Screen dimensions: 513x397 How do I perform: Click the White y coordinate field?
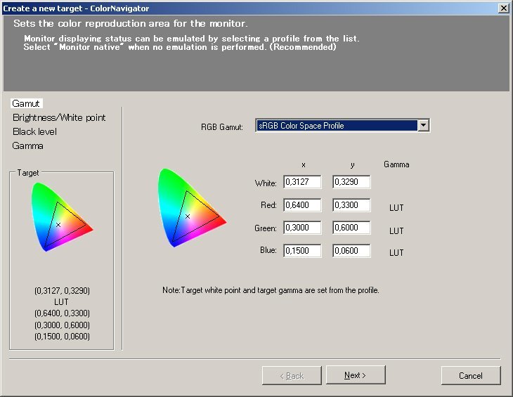coord(351,182)
